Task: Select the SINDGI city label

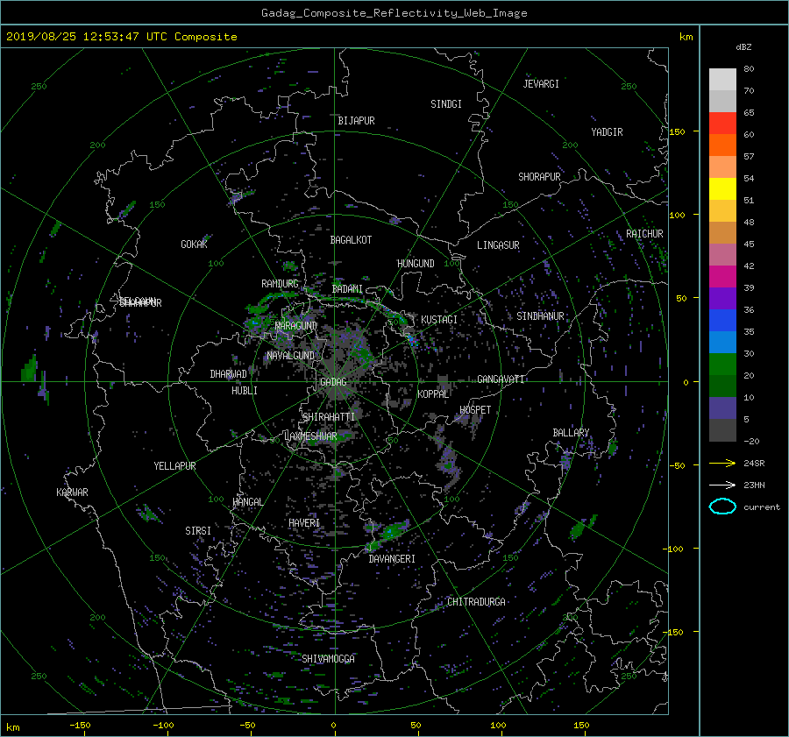Action: point(446,104)
